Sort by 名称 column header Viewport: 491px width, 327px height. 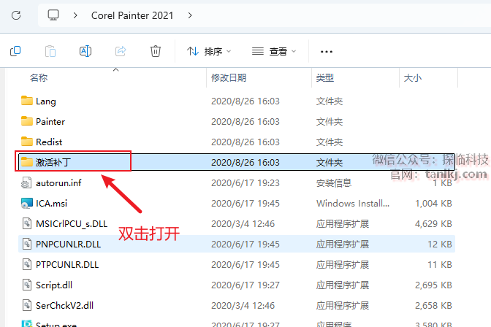click(39, 77)
